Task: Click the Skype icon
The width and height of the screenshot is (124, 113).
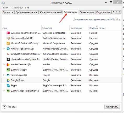Action: pyautogui.click(x=8, y=86)
